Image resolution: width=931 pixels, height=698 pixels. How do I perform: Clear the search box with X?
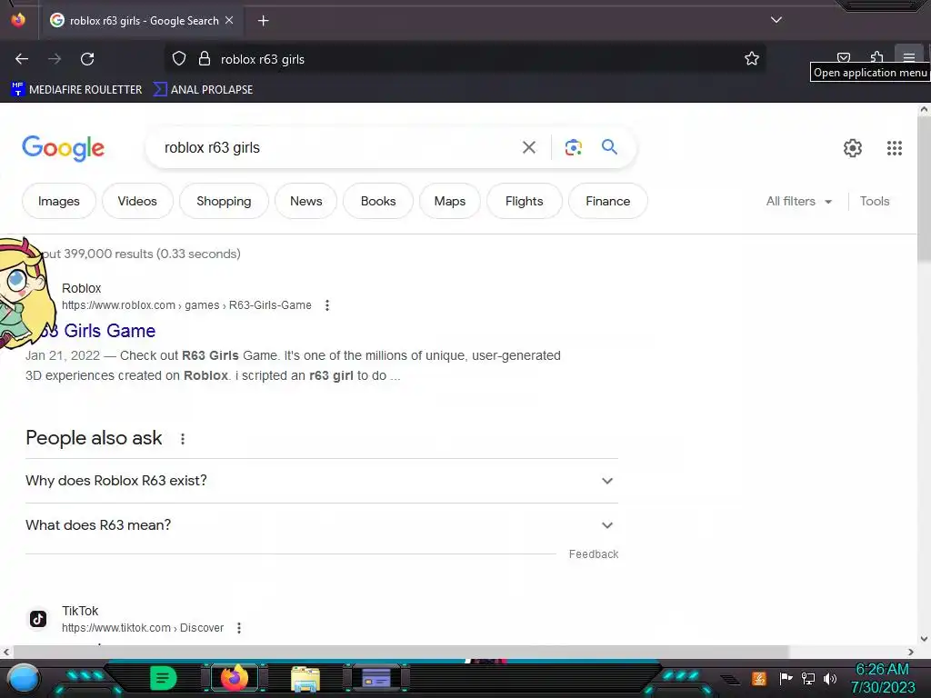pyautogui.click(x=528, y=147)
